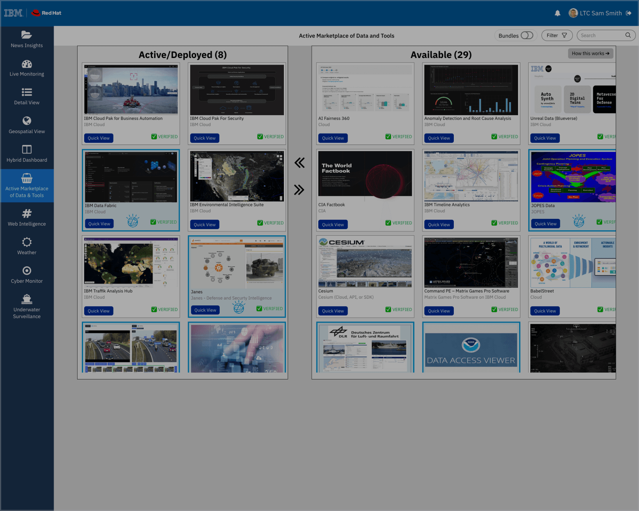The image size is (639, 511).
Task: Open Live Monitoring gauge icon
Action: coord(27,64)
